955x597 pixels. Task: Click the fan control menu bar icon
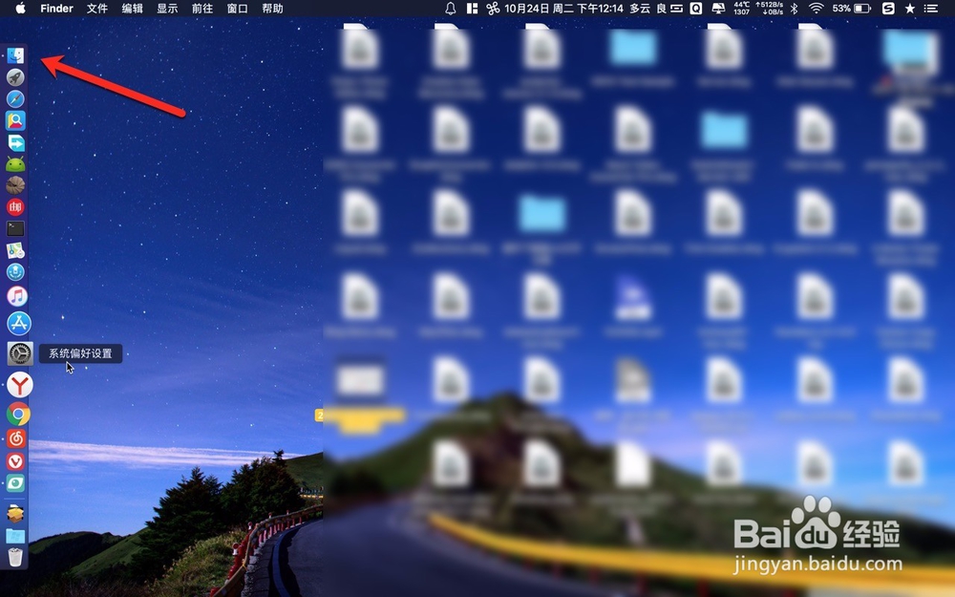click(493, 9)
